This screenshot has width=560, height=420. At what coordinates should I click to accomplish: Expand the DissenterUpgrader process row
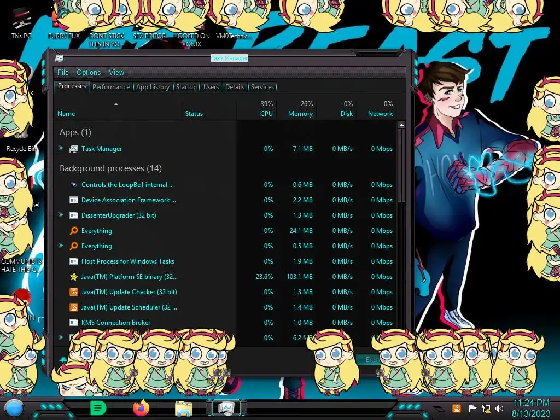pos(61,215)
